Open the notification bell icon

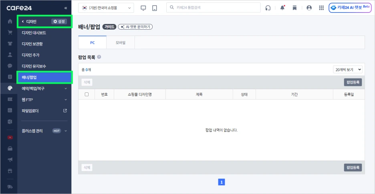283,8
